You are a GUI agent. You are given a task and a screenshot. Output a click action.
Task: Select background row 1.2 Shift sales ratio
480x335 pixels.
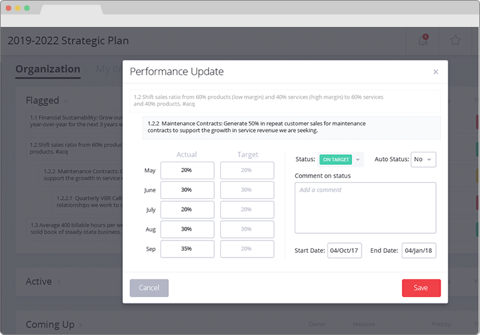pos(76,148)
